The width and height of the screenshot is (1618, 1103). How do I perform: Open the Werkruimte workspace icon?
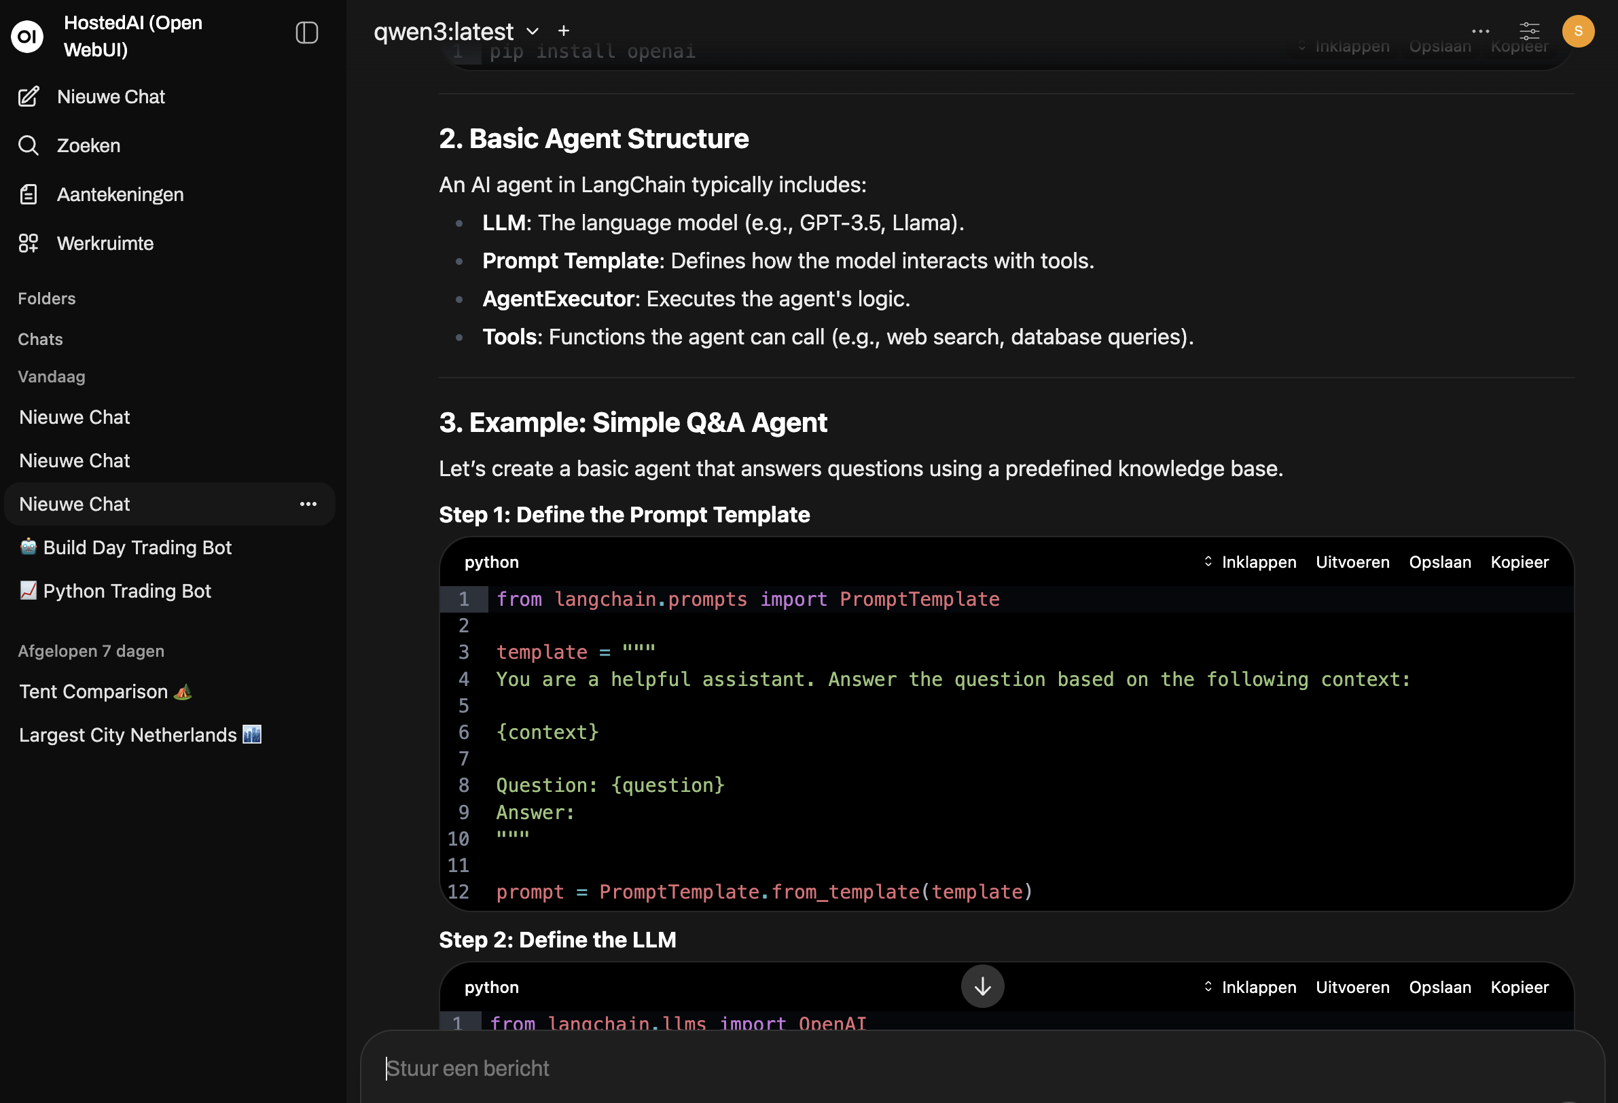[x=29, y=243]
